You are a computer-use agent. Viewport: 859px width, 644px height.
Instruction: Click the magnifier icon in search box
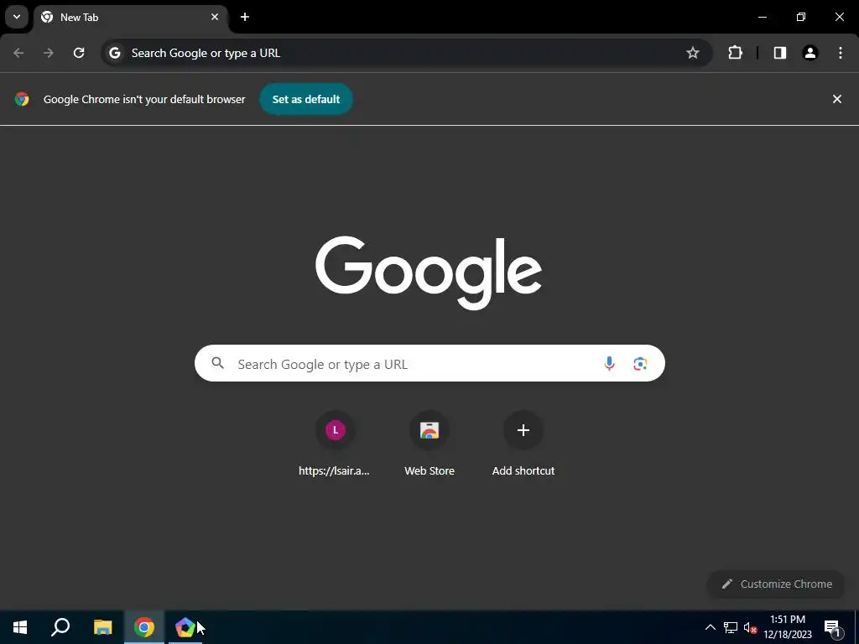pos(218,363)
